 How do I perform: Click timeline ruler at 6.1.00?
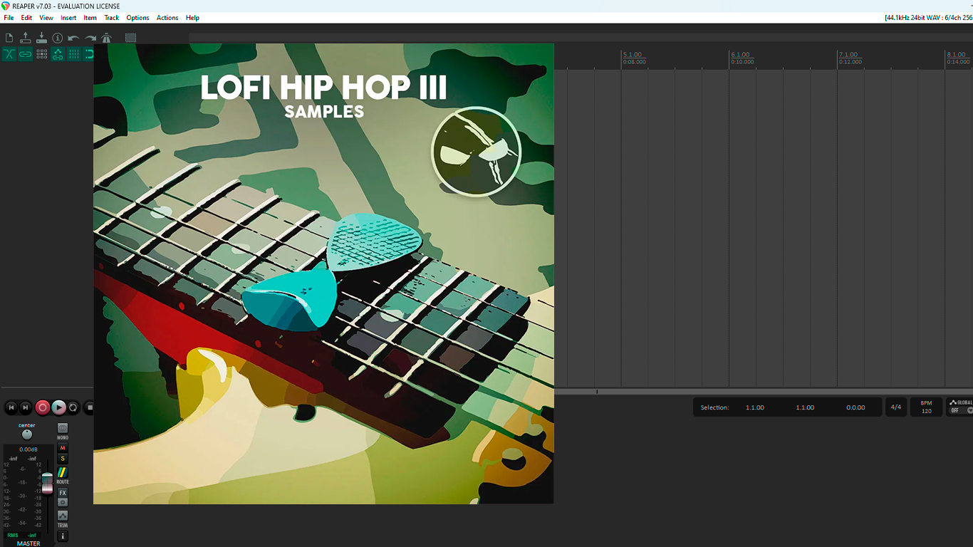(x=740, y=55)
